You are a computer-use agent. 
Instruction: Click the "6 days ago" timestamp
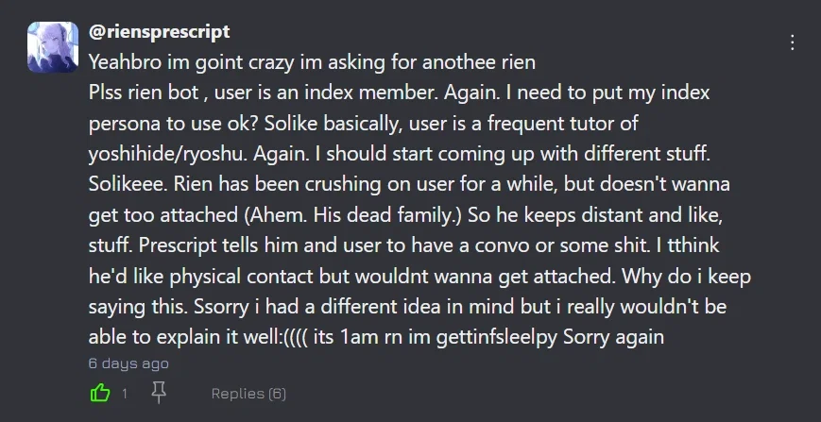coord(128,363)
